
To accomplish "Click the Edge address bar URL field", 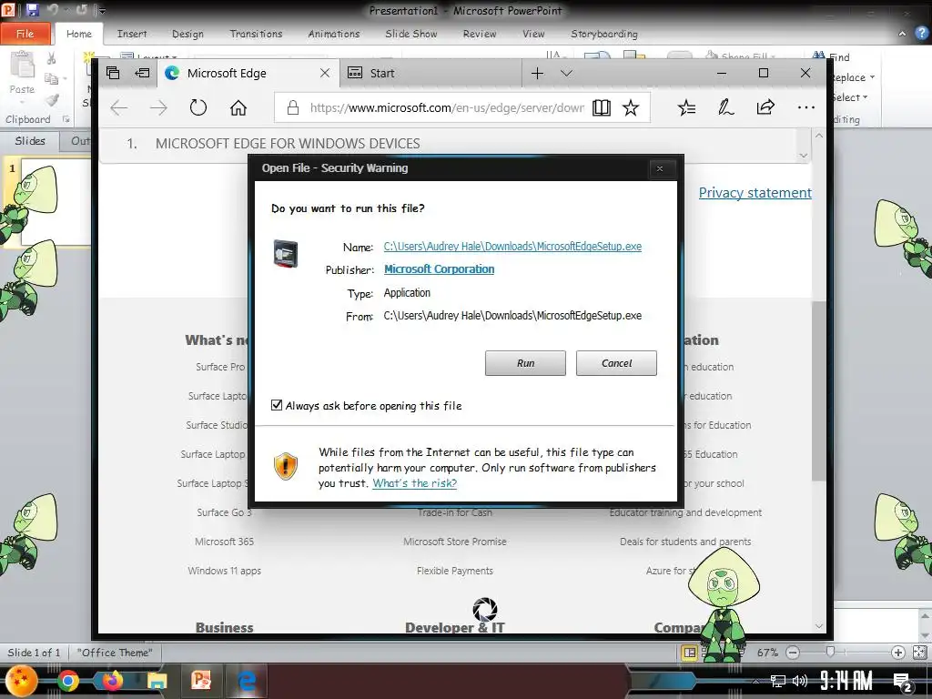I will (446, 107).
